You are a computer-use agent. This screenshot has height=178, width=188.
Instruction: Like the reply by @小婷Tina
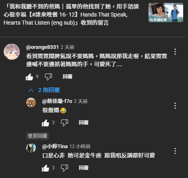coord(45,168)
